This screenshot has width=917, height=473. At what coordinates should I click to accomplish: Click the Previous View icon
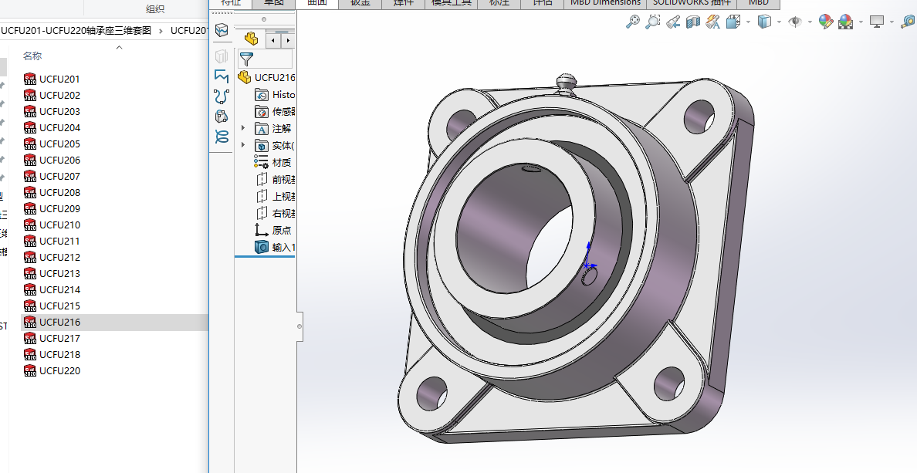[673, 22]
